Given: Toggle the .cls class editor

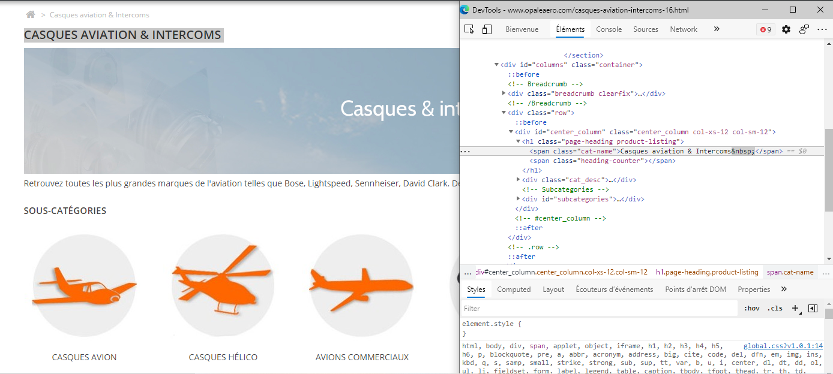Looking at the screenshot, I should pos(776,308).
